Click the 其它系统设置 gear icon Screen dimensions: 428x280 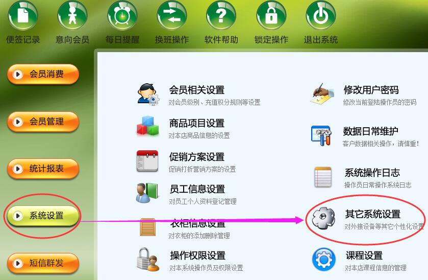coord(323,218)
